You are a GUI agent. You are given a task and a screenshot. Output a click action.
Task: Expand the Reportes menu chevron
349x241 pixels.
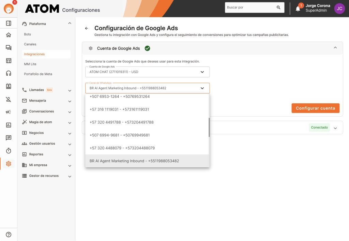(70, 155)
